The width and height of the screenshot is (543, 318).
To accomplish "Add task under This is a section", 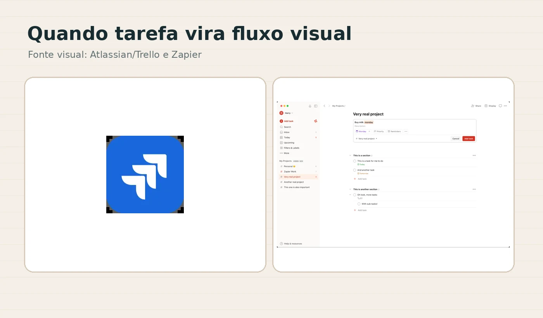I will 360,179.
